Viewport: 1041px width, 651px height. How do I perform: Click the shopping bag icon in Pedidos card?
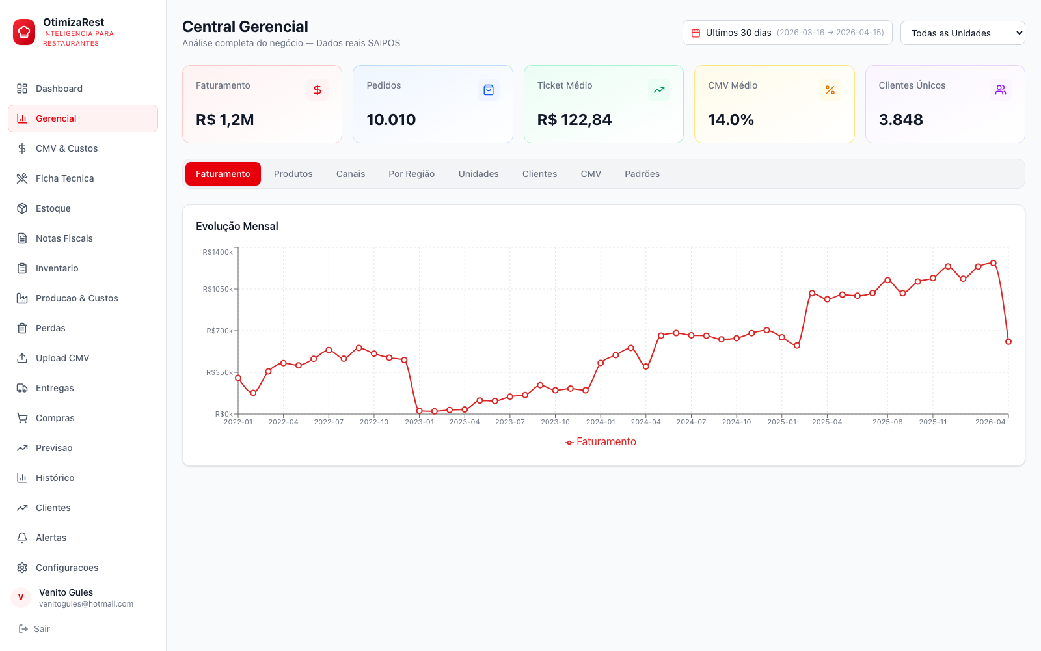point(489,90)
